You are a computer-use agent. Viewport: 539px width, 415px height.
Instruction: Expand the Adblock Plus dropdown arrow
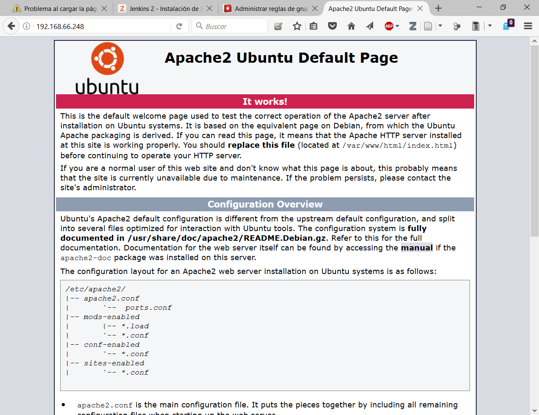(x=398, y=26)
